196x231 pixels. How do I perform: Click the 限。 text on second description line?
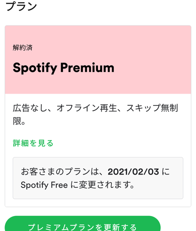tap(19, 121)
